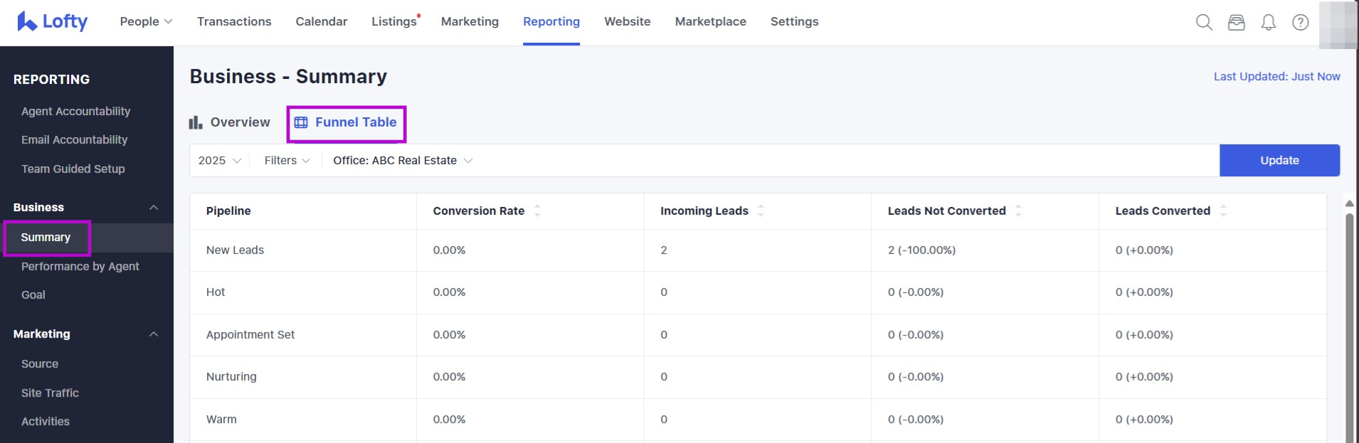Open the 2025 year dropdown

pyautogui.click(x=220, y=161)
